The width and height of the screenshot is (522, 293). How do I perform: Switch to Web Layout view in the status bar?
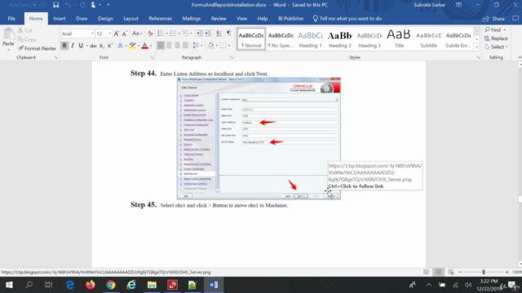click(x=451, y=272)
